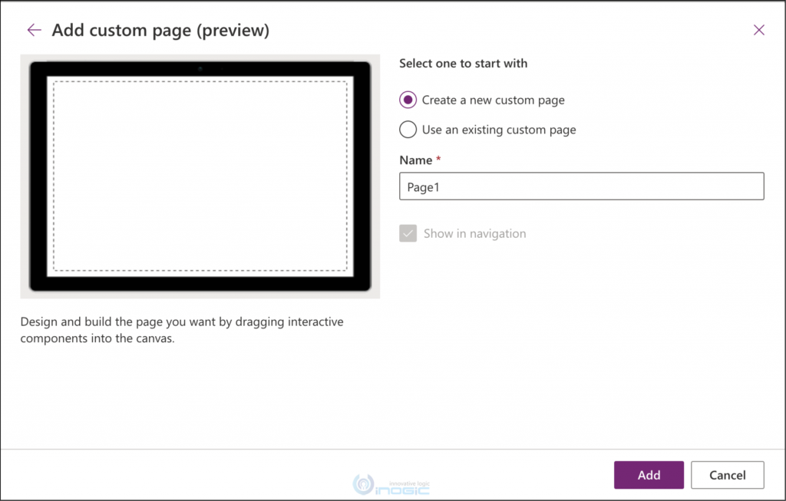Click the required asterisk beside Name
This screenshot has width=786, height=501.
pyautogui.click(x=440, y=160)
